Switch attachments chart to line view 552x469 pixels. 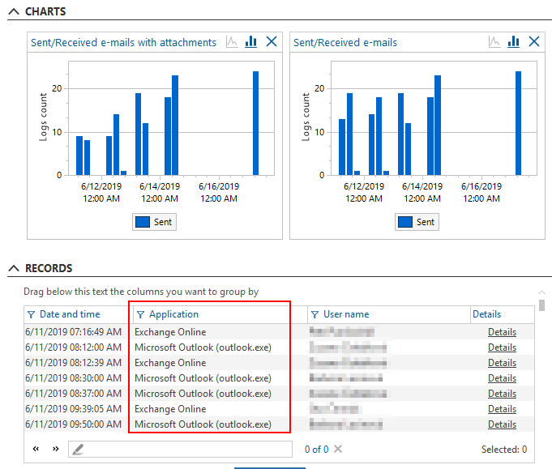click(232, 42)
